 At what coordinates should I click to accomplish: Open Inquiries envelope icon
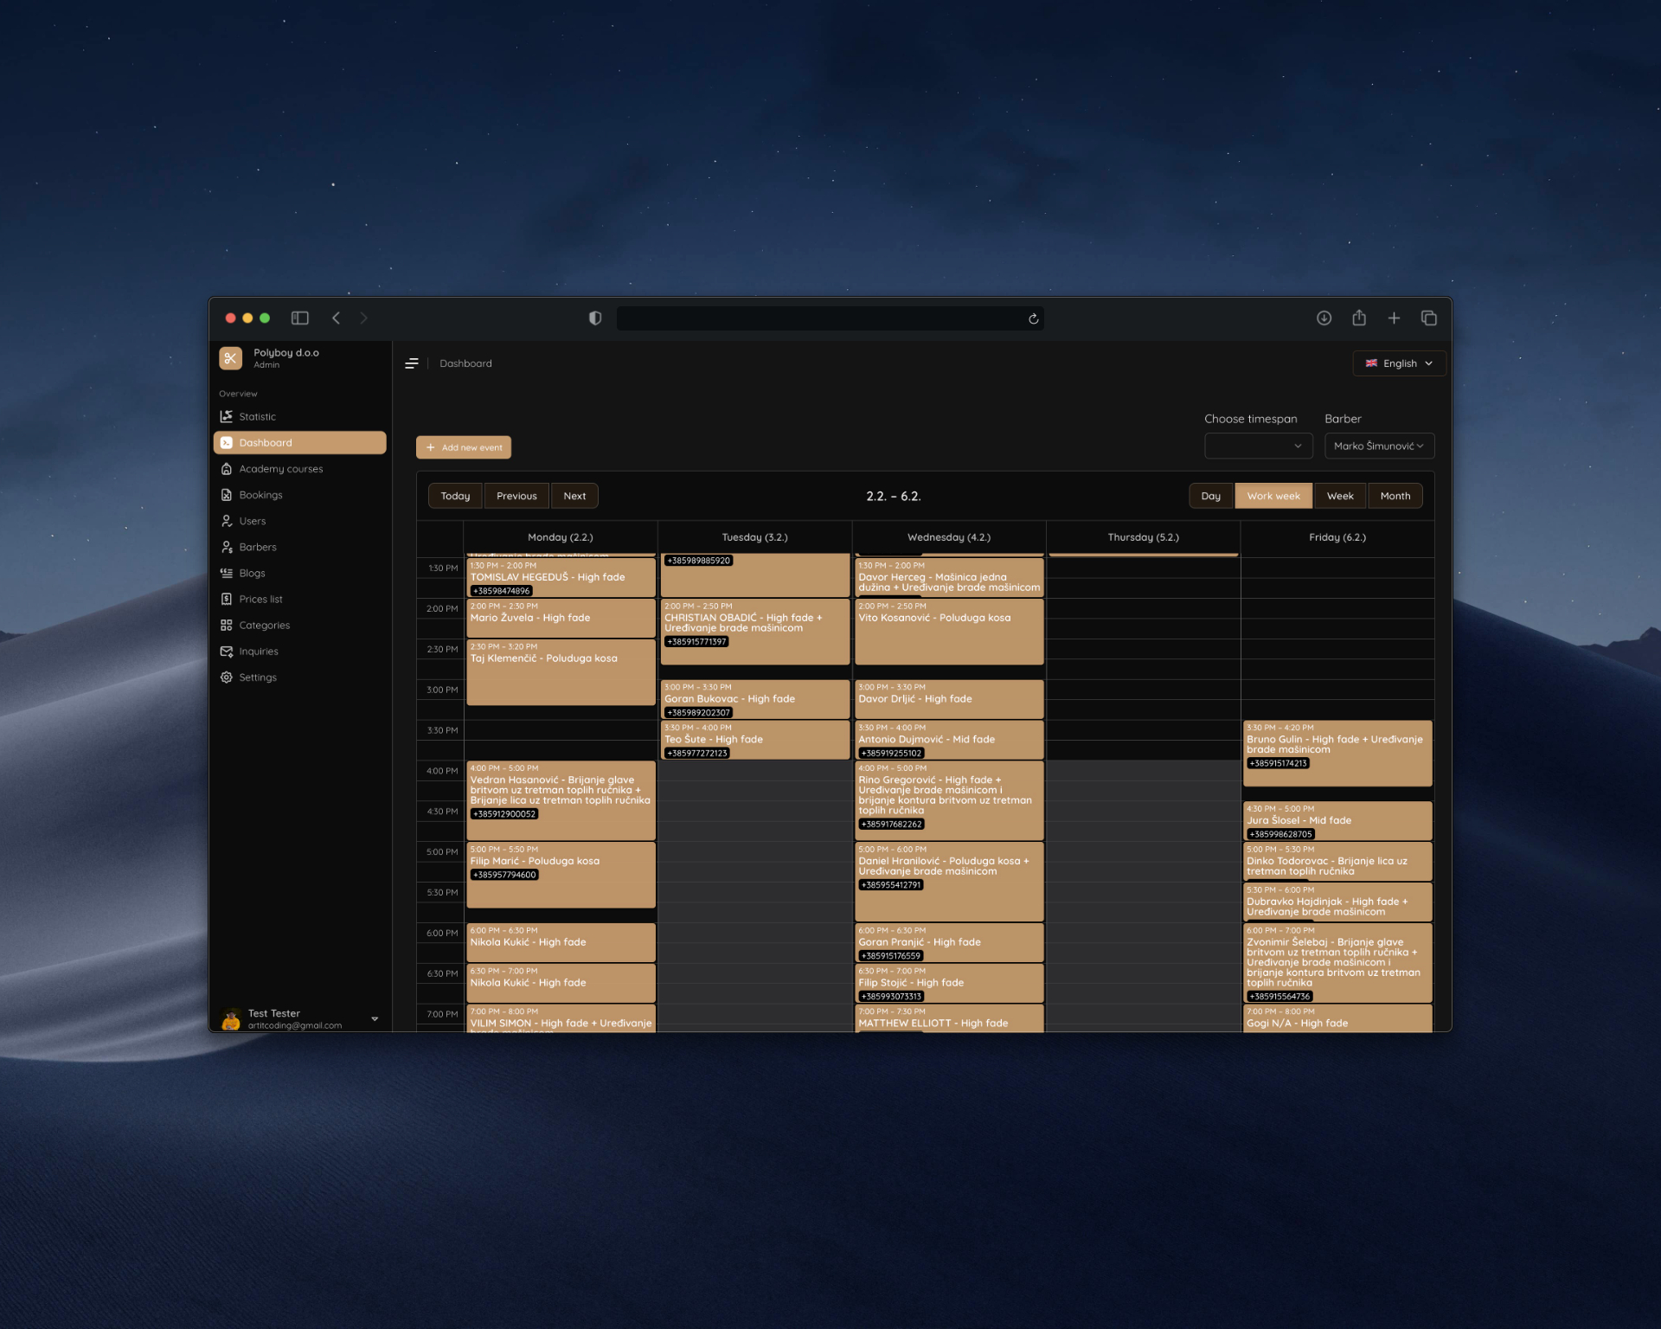tap(227, 652)
